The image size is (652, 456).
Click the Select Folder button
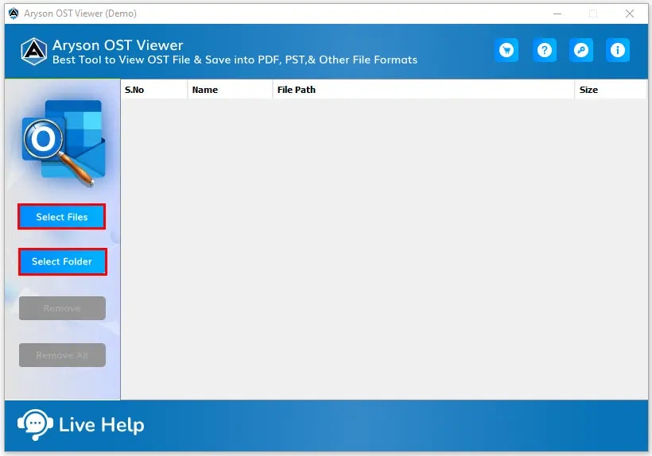pos(62,261)
